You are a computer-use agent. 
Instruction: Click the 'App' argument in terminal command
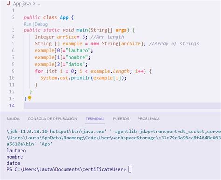pyautogui.click(x=46, y=144)
